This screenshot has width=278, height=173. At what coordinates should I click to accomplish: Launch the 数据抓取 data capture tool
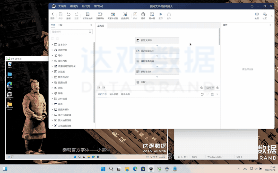(x=125, y=16)
